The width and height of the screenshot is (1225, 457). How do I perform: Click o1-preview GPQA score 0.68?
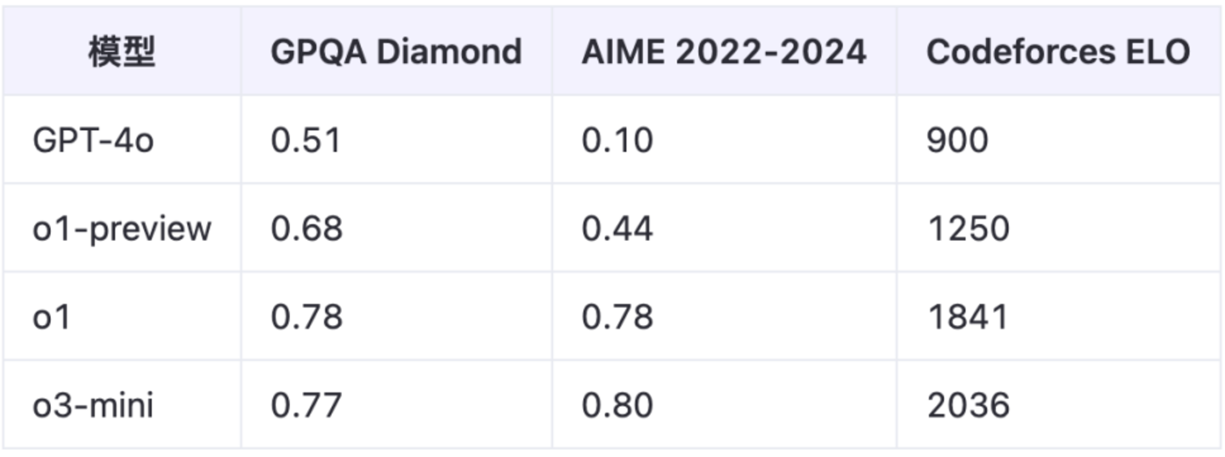306,229
